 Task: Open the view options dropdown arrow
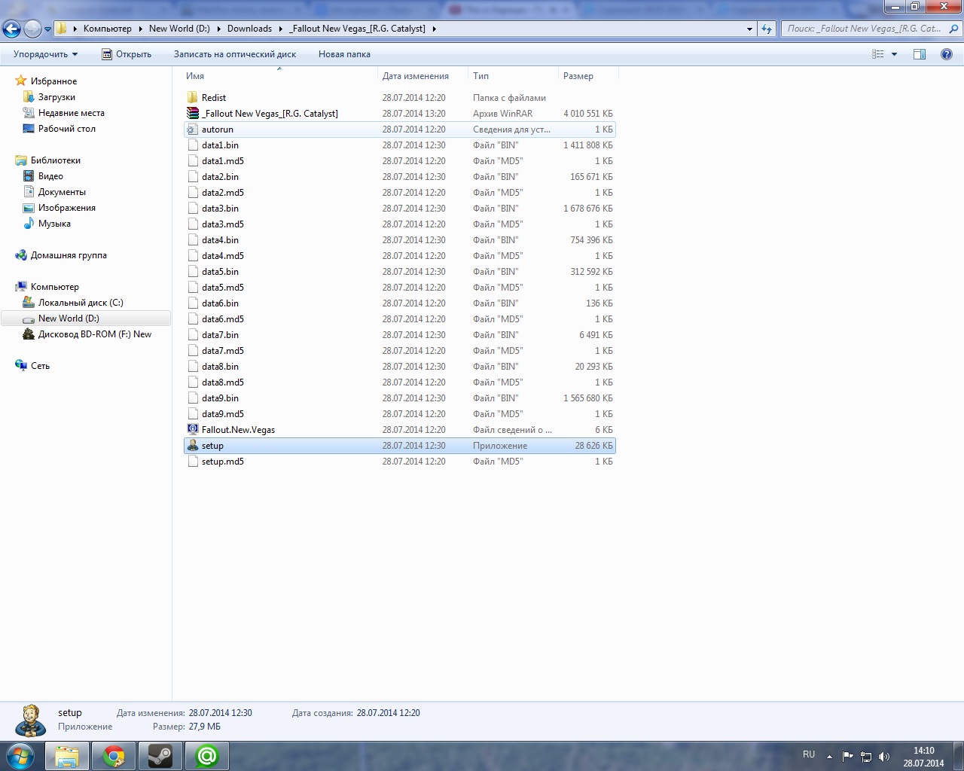895,54
